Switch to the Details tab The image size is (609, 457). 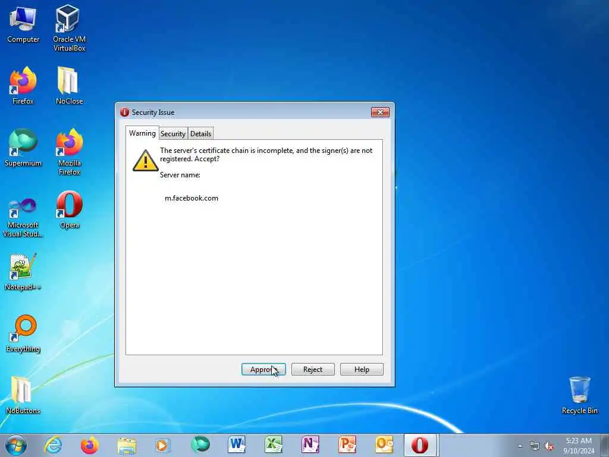click(201, 134)
